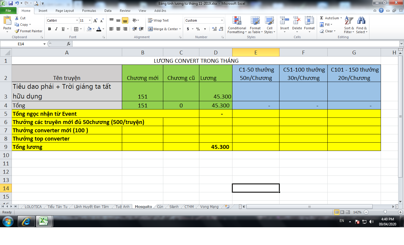Image resolution: width=404 pixels, height=245 pixels.
Task: Open the Name Box dropdown arrow
Action: pos(45,44)
